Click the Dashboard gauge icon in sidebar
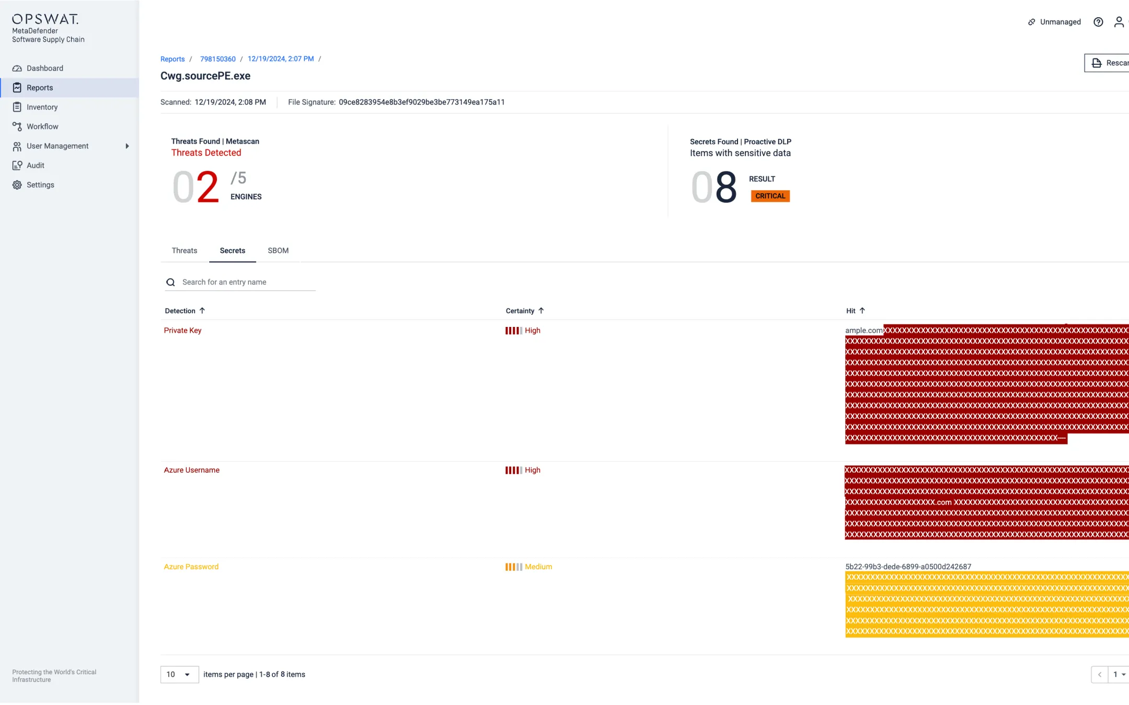 coord(17,68)
